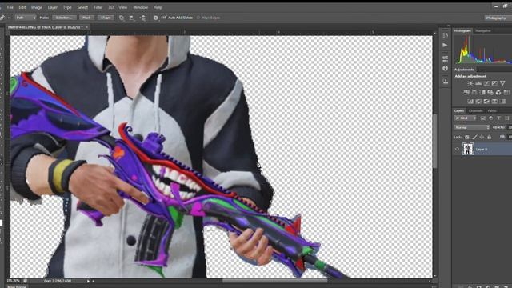Close the document tab

(x=87, y=27)
